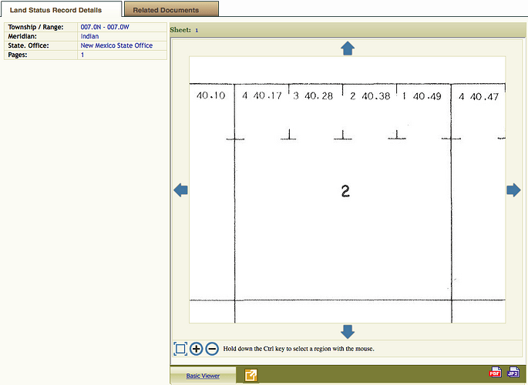Pan the map image right with the arrow
This screenshot has height=385, width=528.
(513, 190)
